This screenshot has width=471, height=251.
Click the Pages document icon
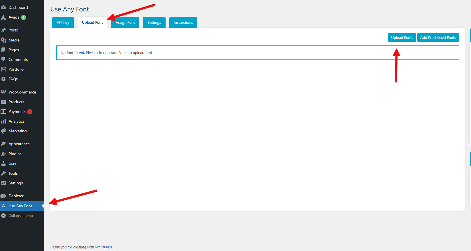click(x=3, y=50)
